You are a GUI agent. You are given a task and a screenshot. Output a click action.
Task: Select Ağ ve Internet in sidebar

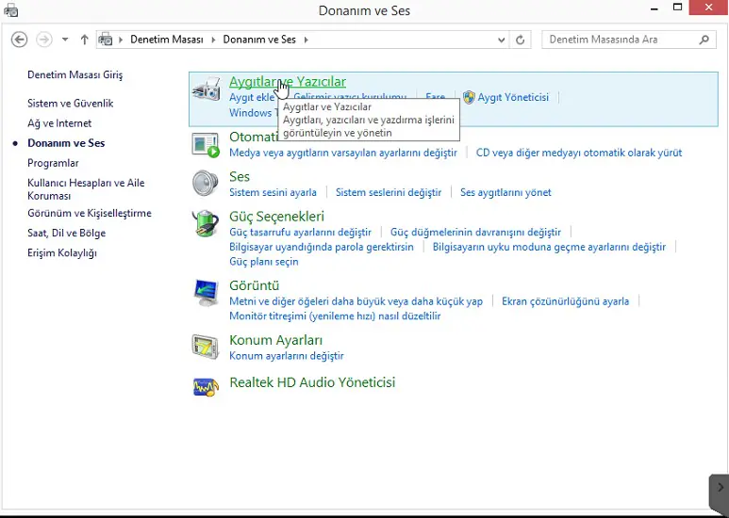[x=59, y=123]
